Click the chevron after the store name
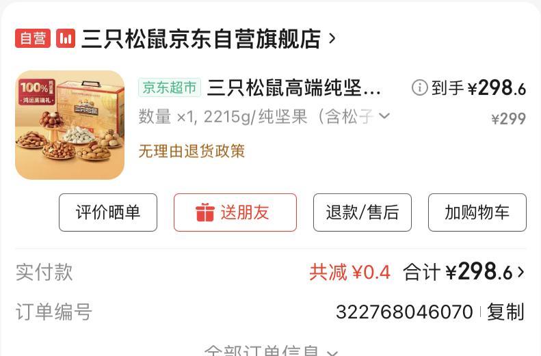 click(332, 38)
